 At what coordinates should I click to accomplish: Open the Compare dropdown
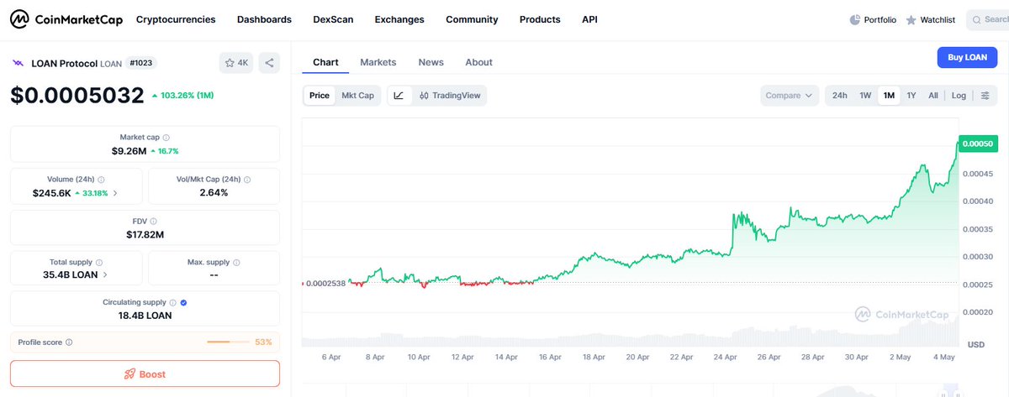point(790,96)
